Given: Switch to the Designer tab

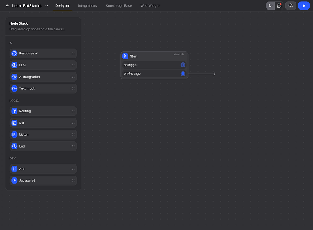Looking at the screenshot, I should tap(62, 6).
